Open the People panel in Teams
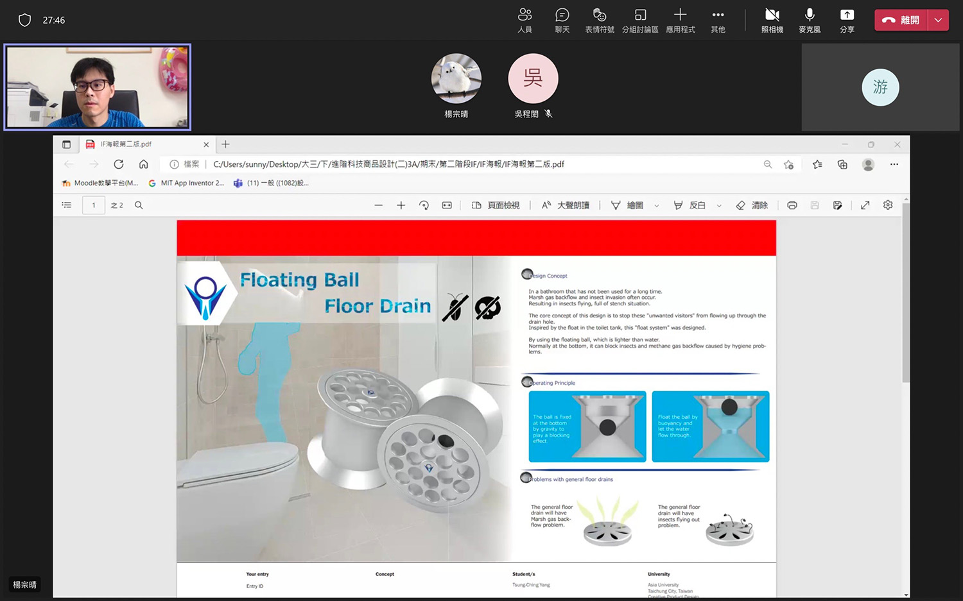Viewport: 963px width, 601px height. [x=525, y=20]
